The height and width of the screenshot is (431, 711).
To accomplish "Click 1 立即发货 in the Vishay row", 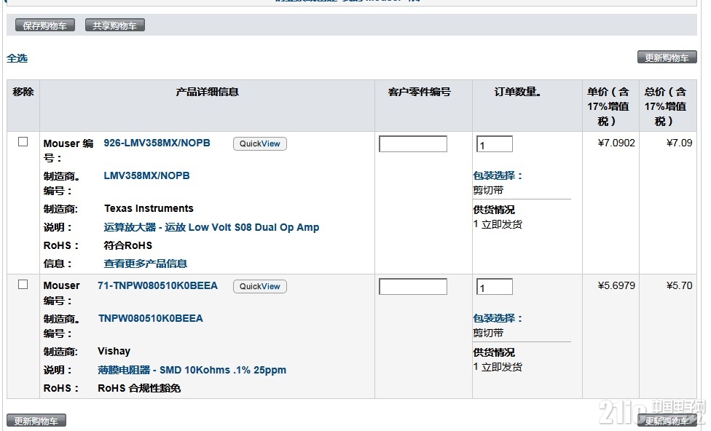I will point(498,367).
